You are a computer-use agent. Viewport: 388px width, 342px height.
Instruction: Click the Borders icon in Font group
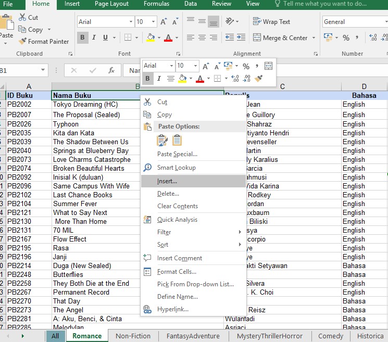(128, 37)
